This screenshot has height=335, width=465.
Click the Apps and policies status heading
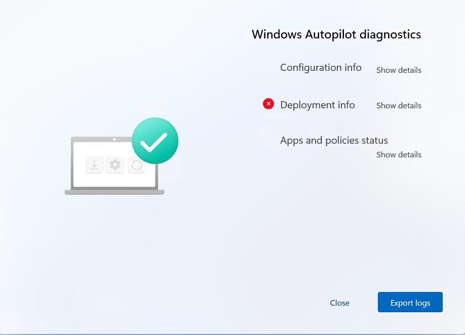click(334, 140)
